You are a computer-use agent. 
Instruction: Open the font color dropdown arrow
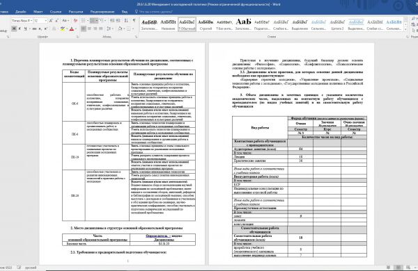pyautogui.click(x=76, y=28)
